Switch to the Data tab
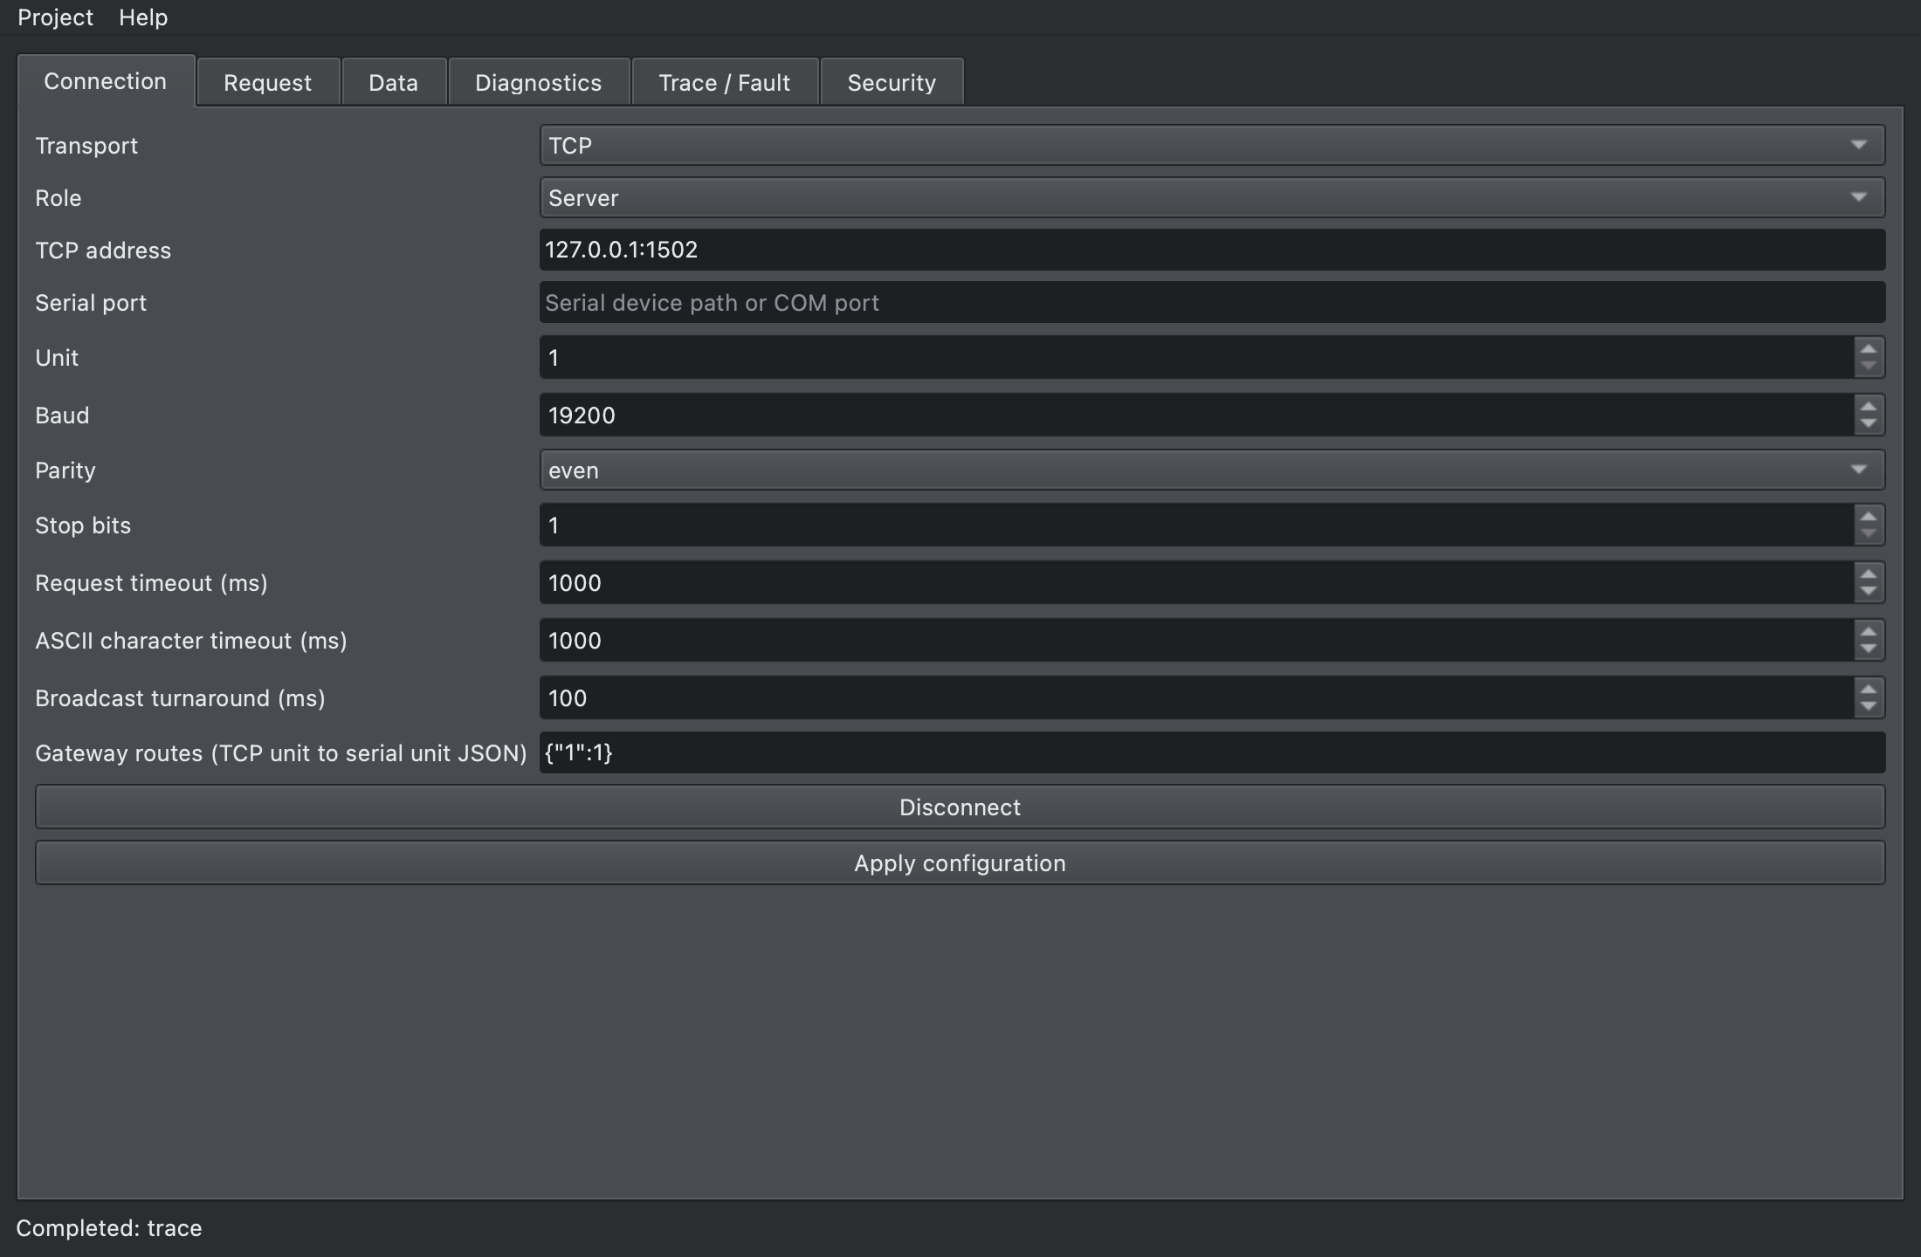 pyautogui.click(x=394, y=82)
